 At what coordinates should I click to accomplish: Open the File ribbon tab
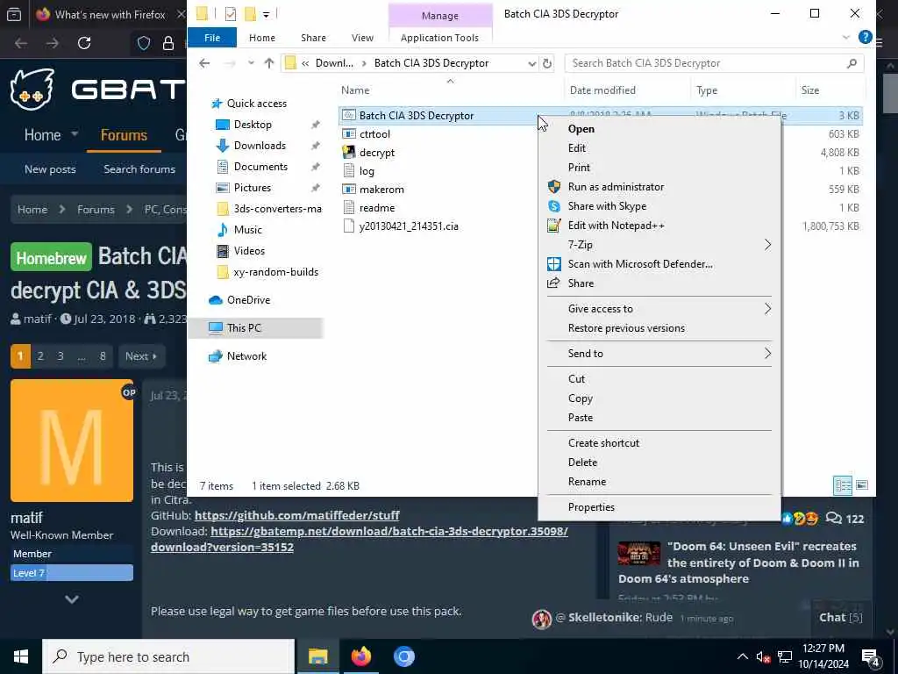click(212, 38)
